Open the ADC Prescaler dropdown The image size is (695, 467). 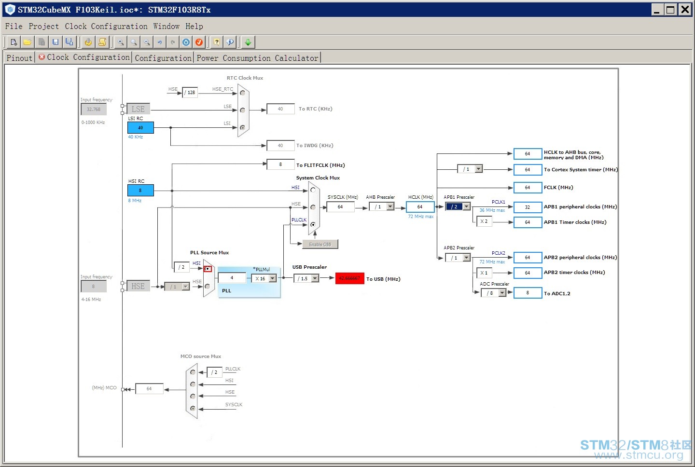(502, 293)
